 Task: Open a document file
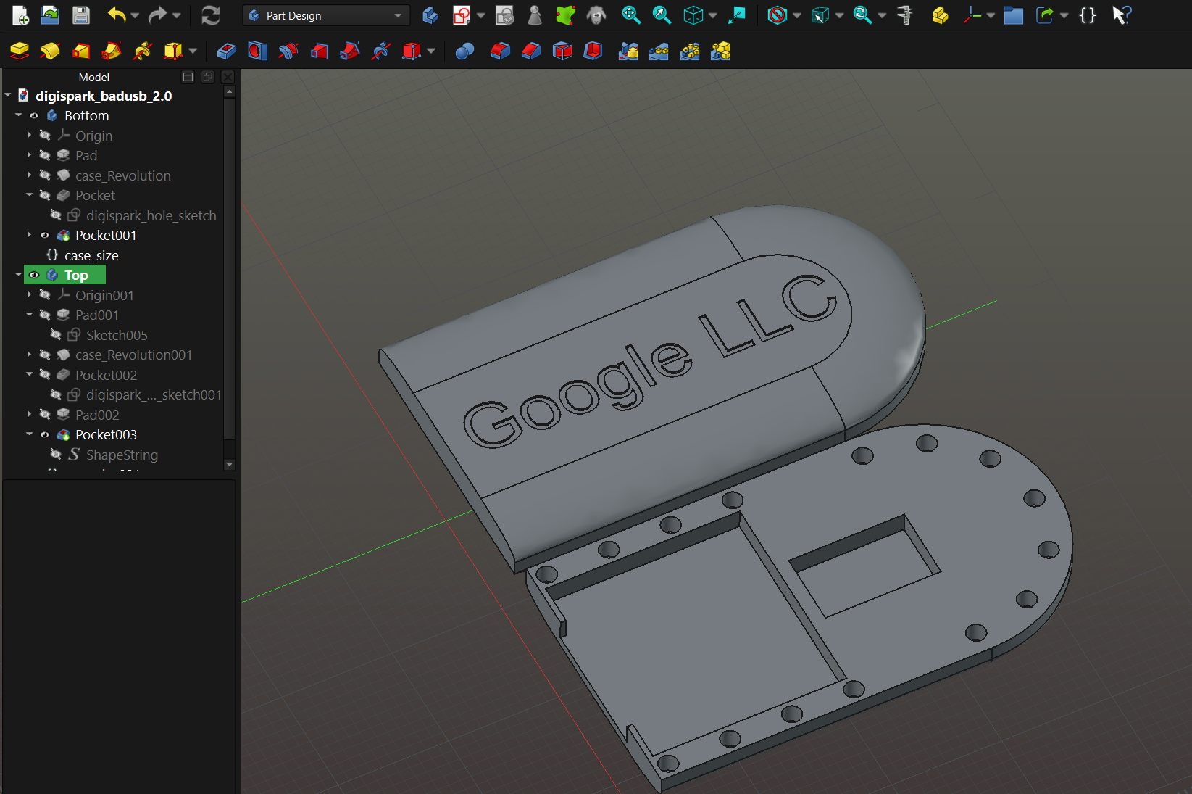pyautogui.click(x=50, y=15)
